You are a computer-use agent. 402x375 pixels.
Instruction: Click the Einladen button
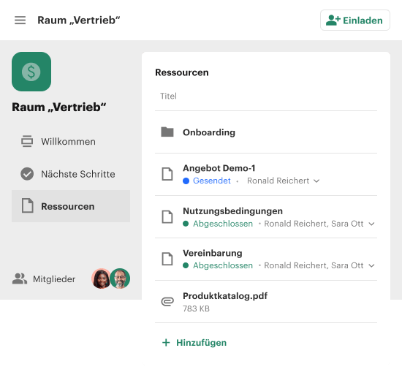(x=355, y=20)
